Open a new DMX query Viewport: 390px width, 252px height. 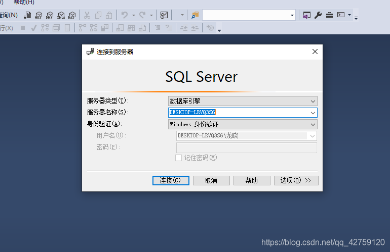(x=50, y=15)
